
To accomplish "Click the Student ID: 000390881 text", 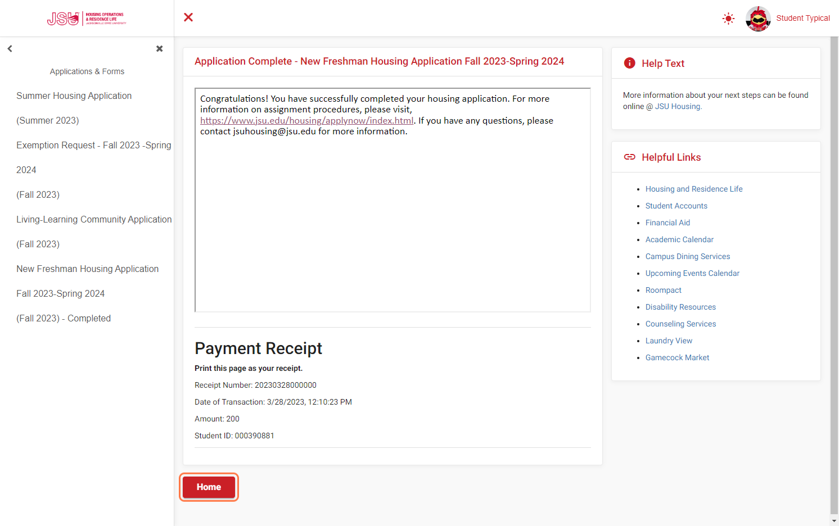I will click(234, 436).
